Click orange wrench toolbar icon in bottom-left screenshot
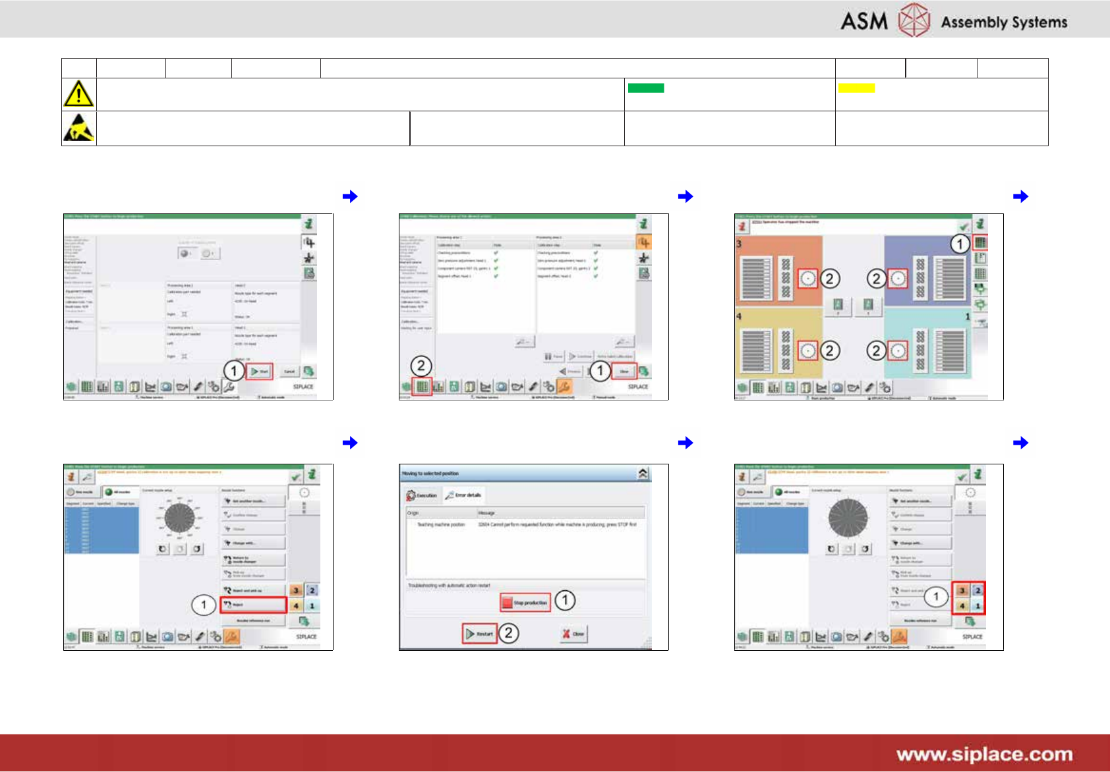 click(x=231, y=636)
